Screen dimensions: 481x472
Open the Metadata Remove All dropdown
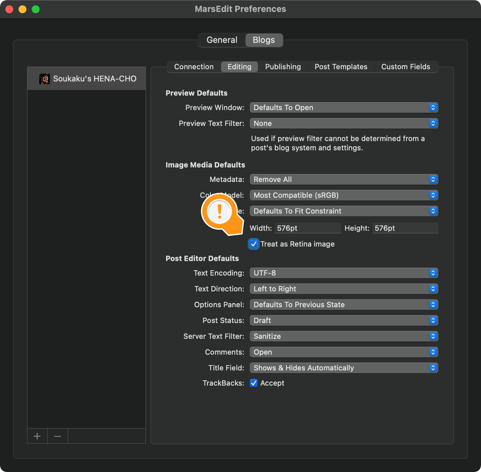pos(344,179)
